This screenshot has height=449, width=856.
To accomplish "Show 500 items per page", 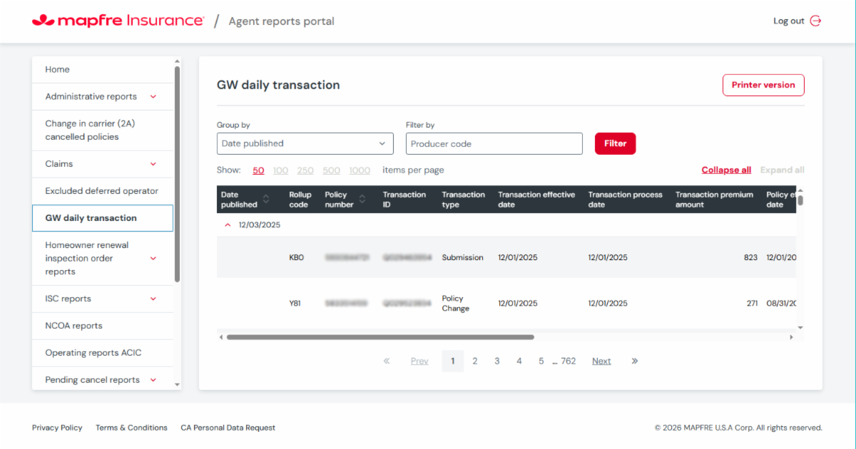I will click(331, 170).
